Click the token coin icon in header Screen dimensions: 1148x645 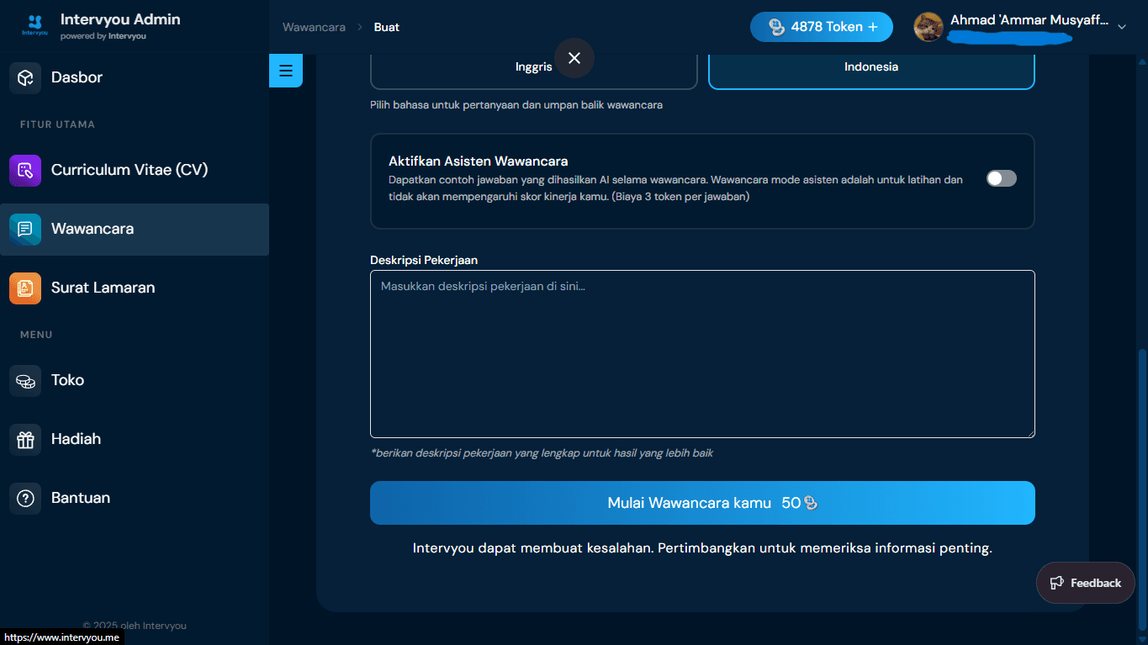[776, 27]
